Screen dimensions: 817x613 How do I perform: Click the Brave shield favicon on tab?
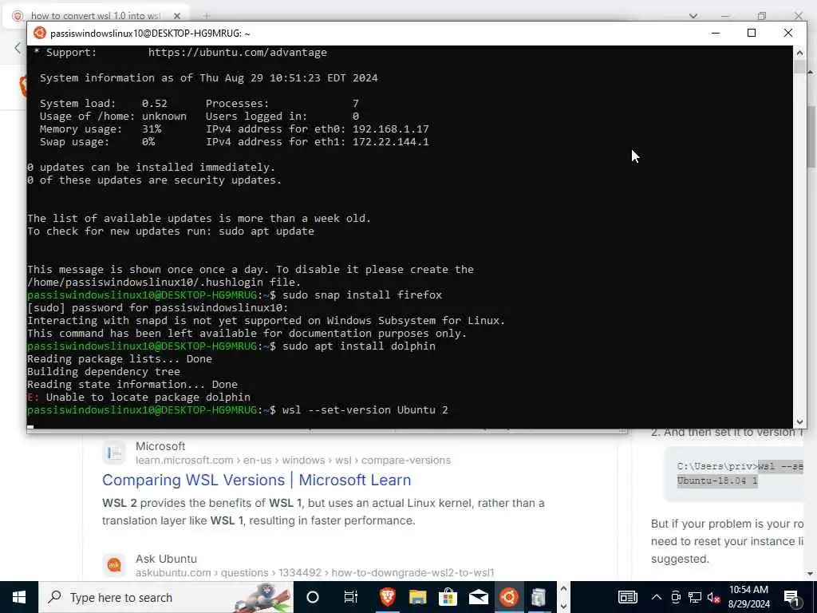(18, 16)
